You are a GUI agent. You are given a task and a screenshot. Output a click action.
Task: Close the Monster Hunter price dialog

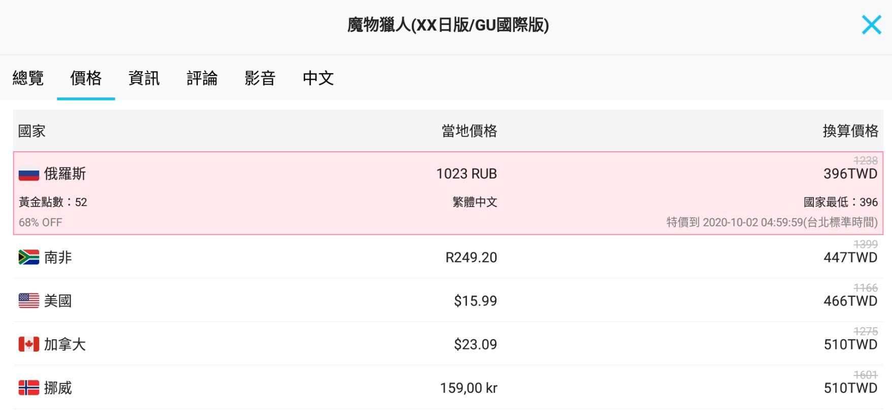tap(871, 25)
